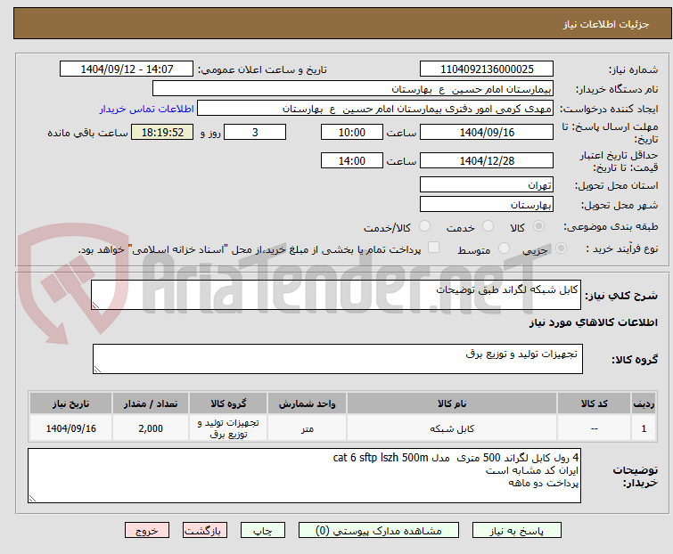The height and width of the screenshot is (554, 673).
Task: Click the response deadline date 1404/09/16 field
Action: 487,132
